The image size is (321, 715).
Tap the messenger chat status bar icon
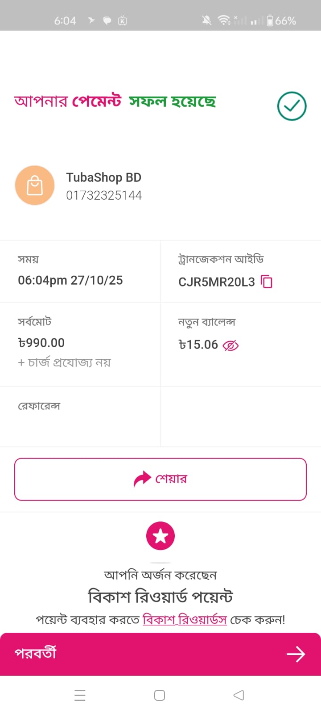pos(107,21)
